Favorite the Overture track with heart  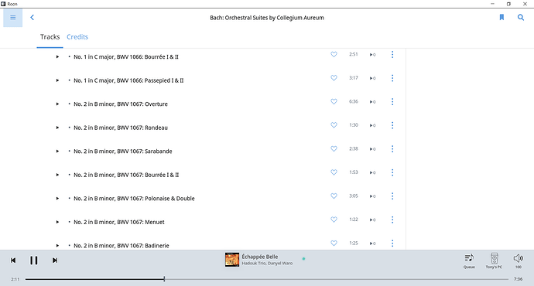click(334, 102)
